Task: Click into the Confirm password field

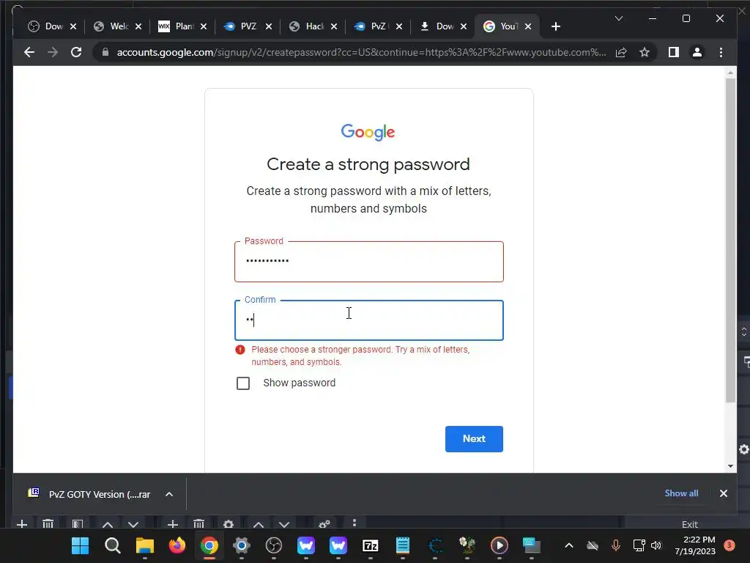Action: [369, 320]
